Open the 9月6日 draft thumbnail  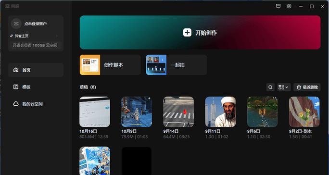tap(263, 112)
